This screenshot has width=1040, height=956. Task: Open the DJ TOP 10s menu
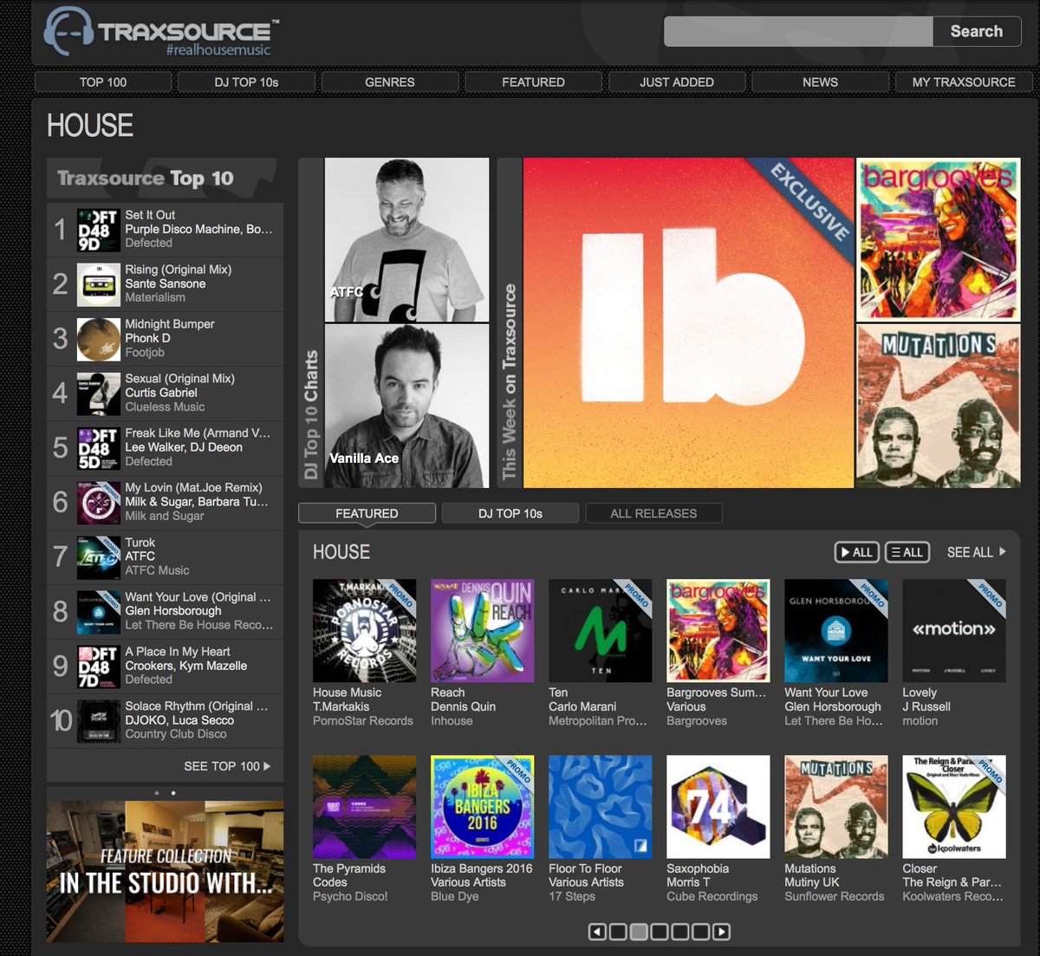pyautogui.click(x=246, y=81)
